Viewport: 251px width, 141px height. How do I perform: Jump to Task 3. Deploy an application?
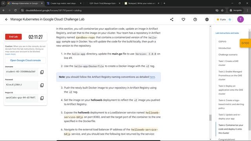[x=231, y=90]
